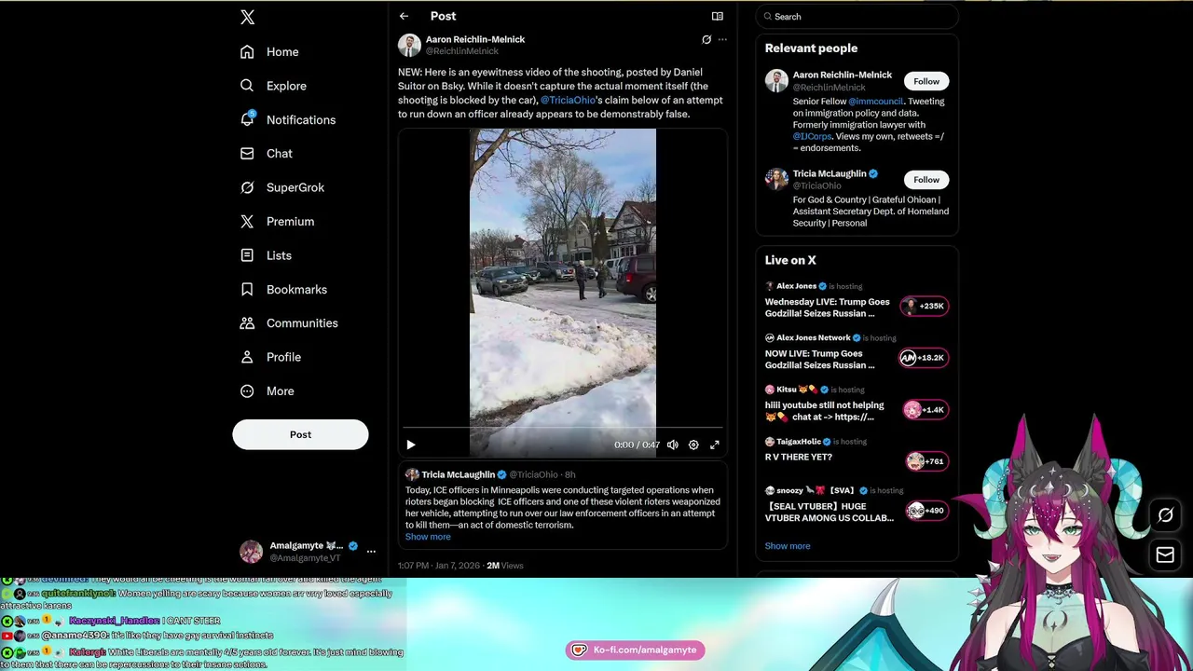1193x671 pixels.
Task: Follow Aaron Reichlin-Melnick
Action: 926,81
